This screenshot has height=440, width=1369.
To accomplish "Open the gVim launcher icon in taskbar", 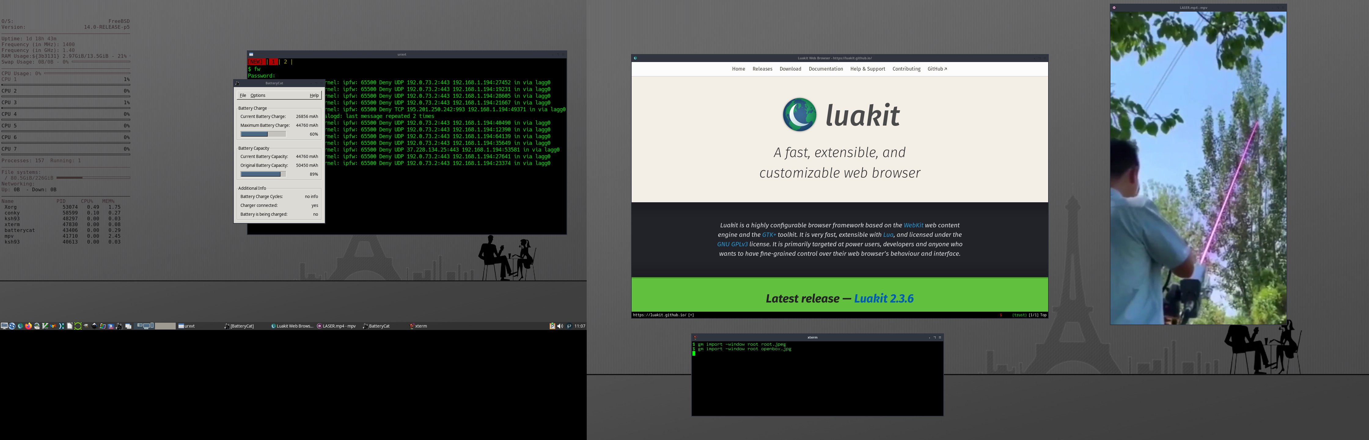I will click(45, 326).
